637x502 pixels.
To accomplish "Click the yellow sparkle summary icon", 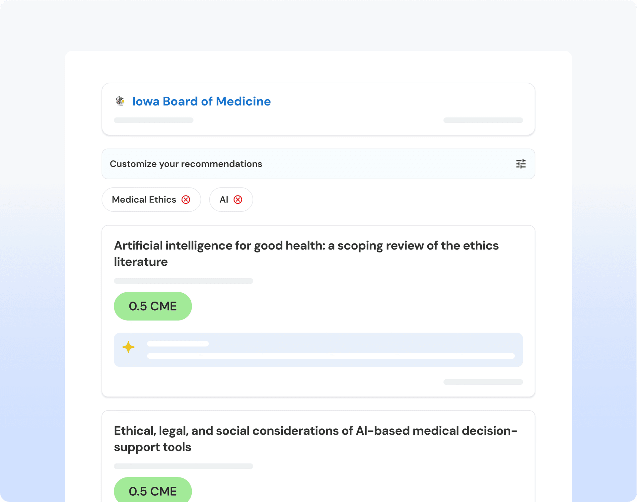I will (x=128, y=347).
